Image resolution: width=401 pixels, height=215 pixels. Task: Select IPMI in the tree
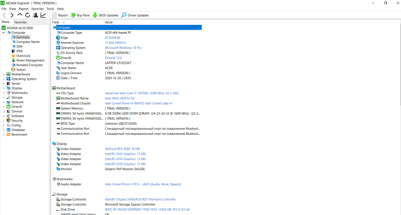[19, 51]
